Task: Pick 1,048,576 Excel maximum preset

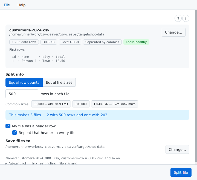Action: coord(115,104)
